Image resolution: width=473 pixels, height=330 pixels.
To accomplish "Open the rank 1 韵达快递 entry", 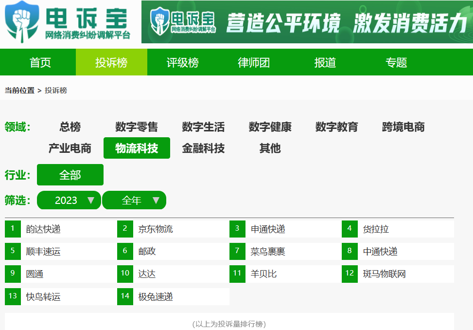I will coord(43,229).
